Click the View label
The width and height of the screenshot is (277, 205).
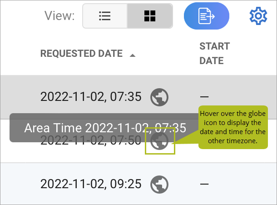[59, 15]
